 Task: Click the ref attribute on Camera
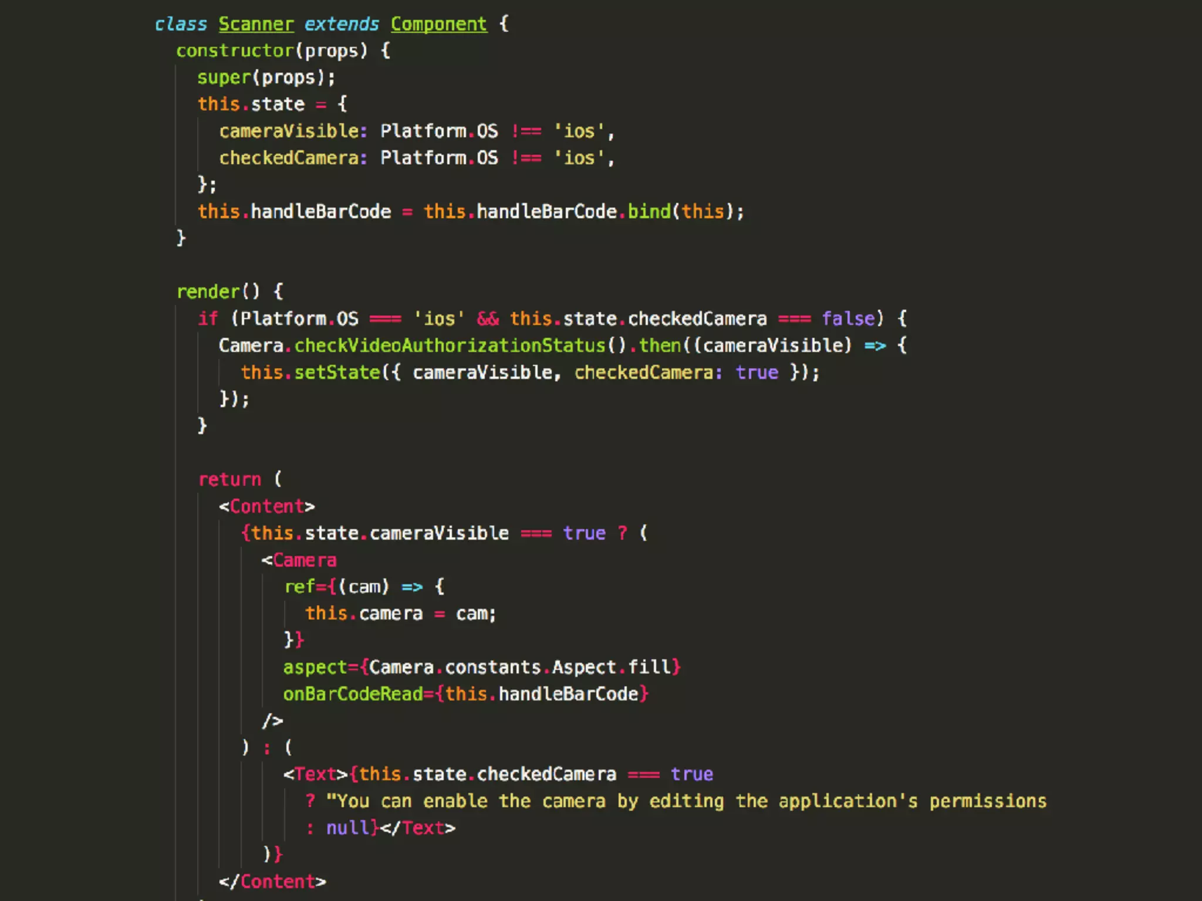(299, 587)
